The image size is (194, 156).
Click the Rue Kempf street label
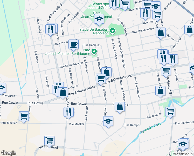point(132,125)
